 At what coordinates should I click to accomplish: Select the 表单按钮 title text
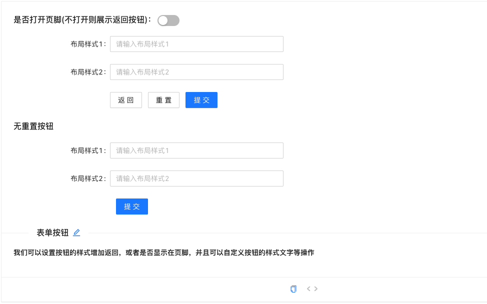(52, 232)
